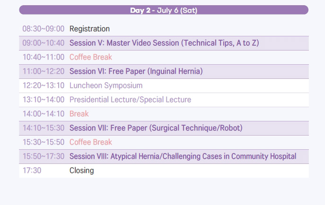The width and height of the screenshot is (325, 205).
Task: Select the Closing schedule entry
Action: pos(82,171)
